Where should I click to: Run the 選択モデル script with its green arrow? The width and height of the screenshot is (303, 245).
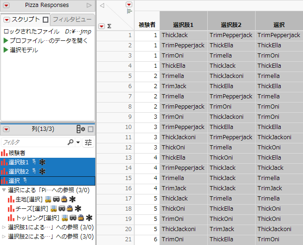[x=6, y=50]
